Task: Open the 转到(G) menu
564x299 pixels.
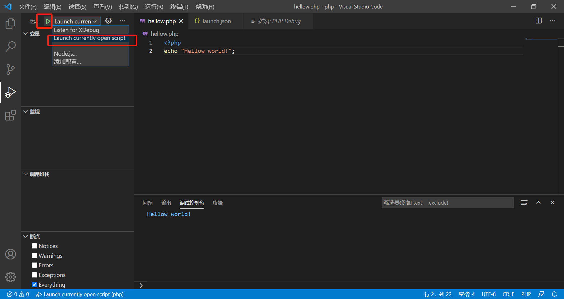Action: click(x=128, y=6)
